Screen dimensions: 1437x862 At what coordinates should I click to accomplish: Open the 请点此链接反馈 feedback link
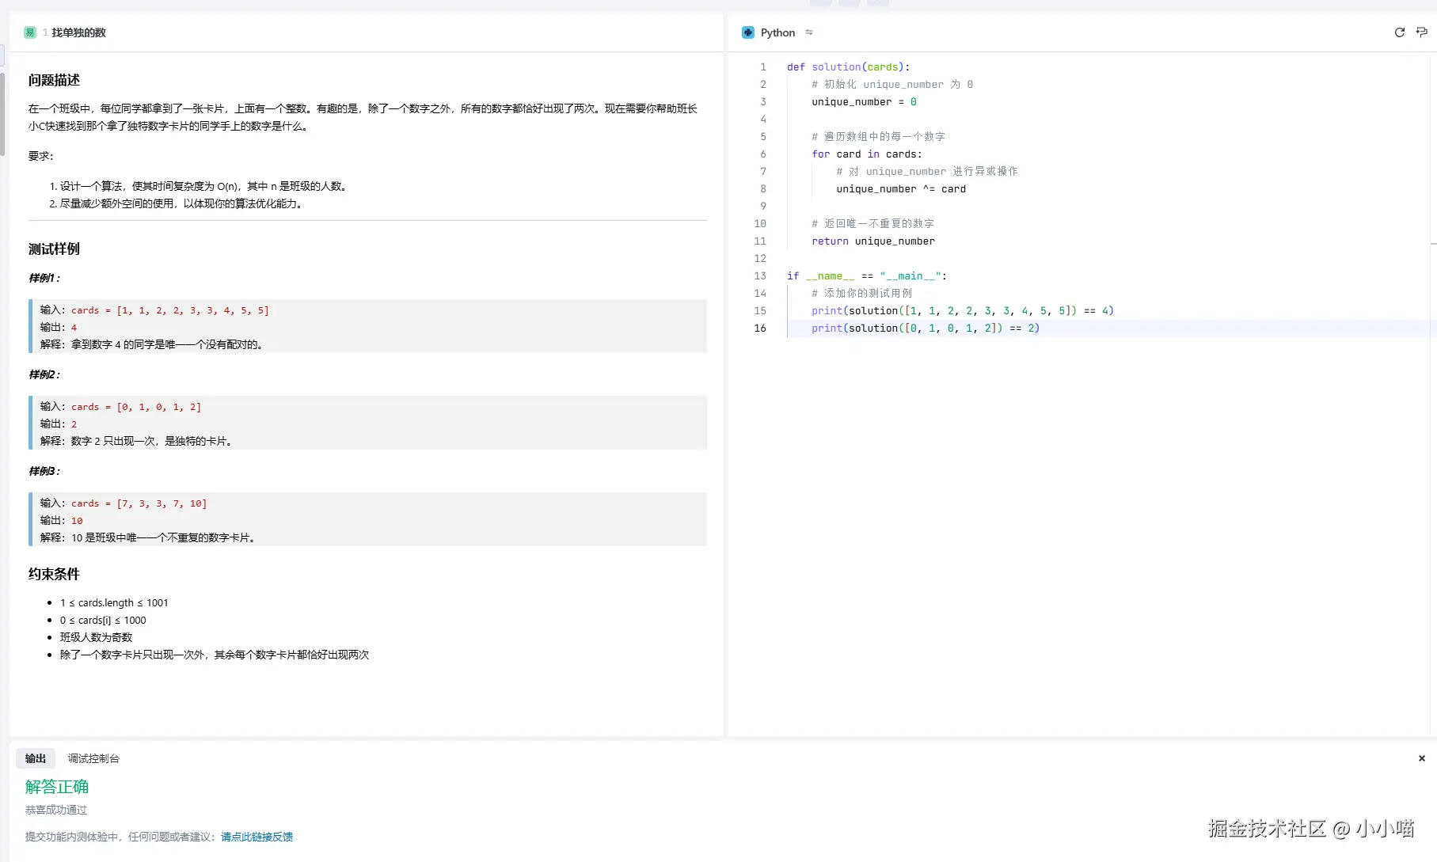pos(257,837)
